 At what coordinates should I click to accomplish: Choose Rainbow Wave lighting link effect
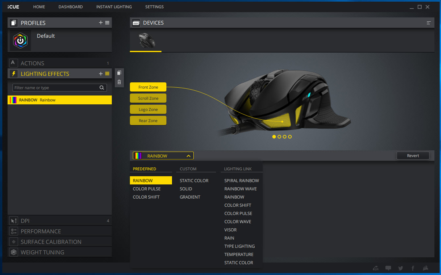[x=240, y=189]
